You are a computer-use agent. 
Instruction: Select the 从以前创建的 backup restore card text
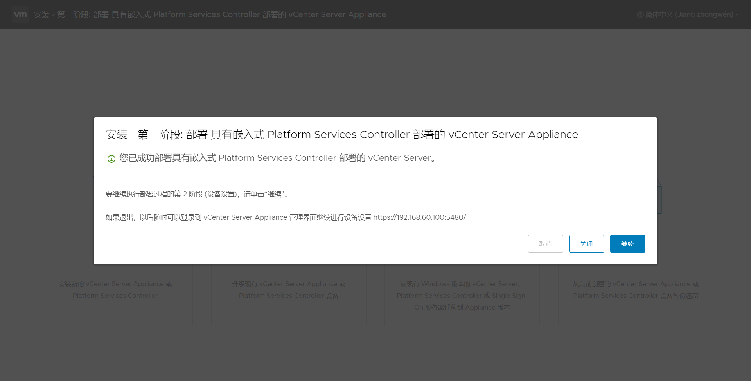click(636, 290)
